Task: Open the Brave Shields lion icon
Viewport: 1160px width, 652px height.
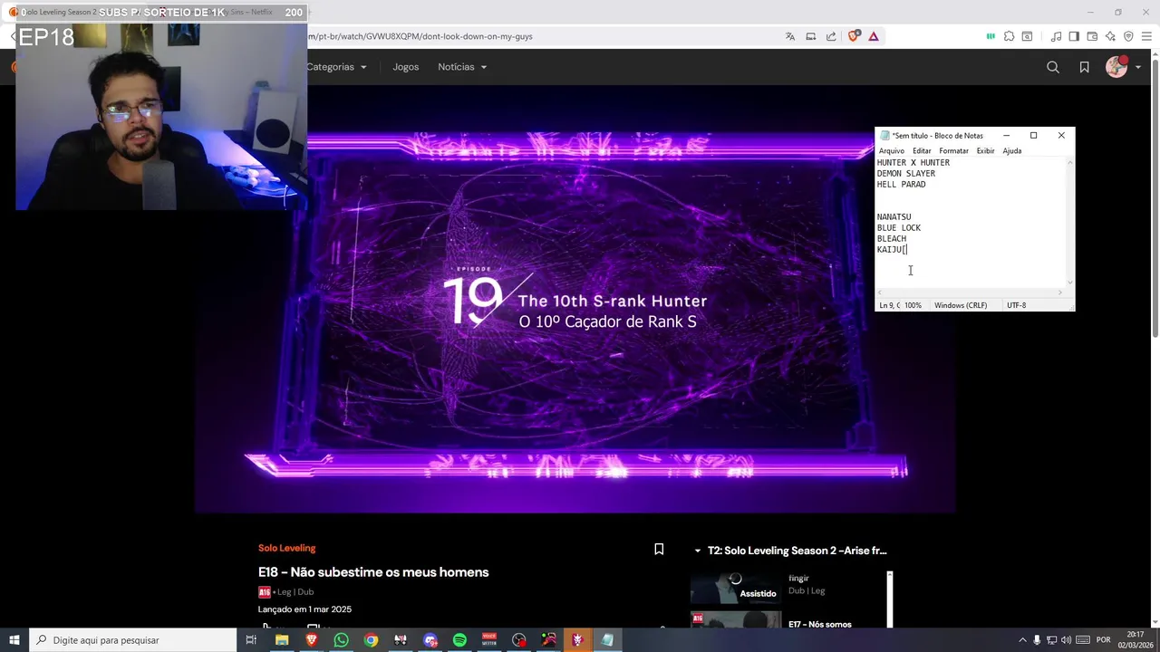Action: (x=853, y=36)
